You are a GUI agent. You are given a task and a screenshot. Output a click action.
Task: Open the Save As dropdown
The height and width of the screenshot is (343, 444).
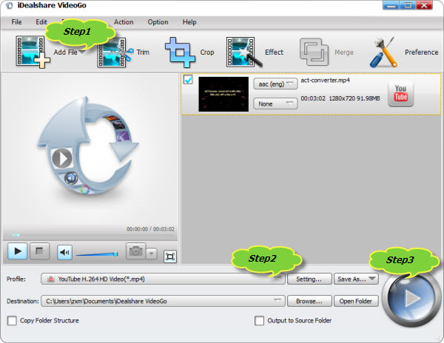point(356,279)
